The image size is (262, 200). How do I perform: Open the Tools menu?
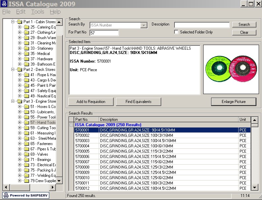tap(38, 12)
